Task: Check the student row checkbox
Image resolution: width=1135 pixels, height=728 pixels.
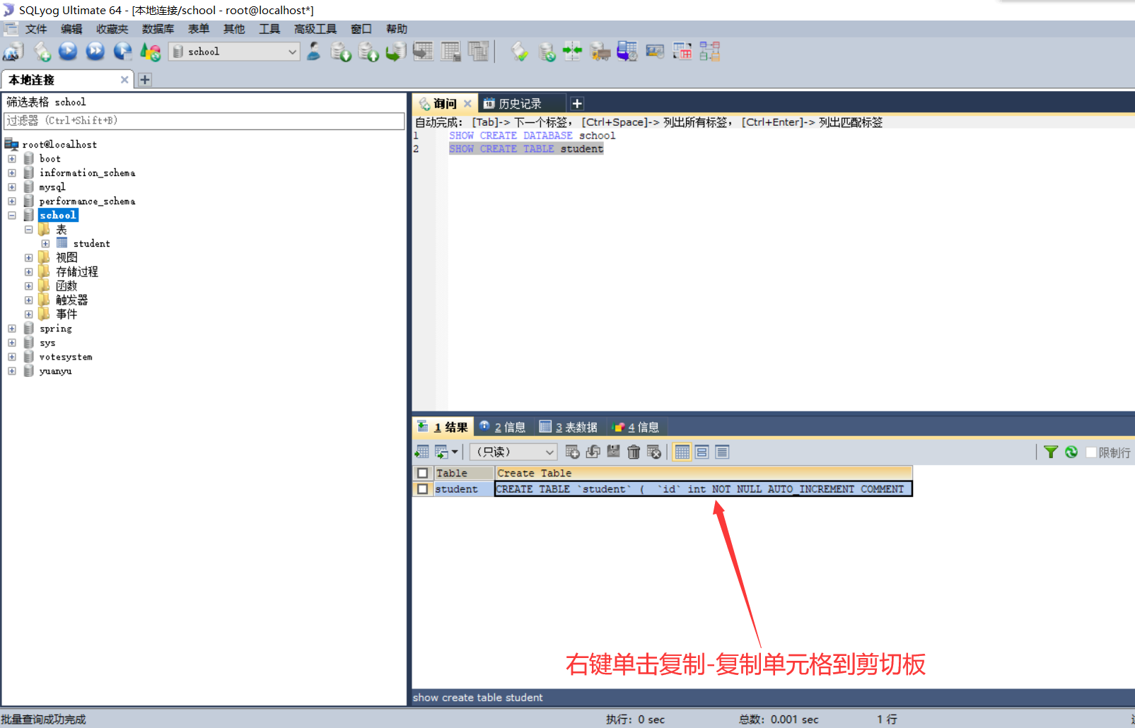Action: point(423,489)
